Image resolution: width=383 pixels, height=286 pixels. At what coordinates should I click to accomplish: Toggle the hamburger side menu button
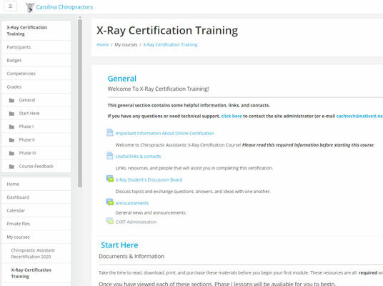coord(10,6)
